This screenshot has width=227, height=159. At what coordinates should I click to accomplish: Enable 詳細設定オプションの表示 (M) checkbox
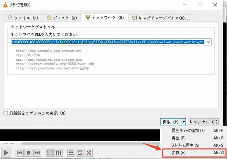point(6,113)
